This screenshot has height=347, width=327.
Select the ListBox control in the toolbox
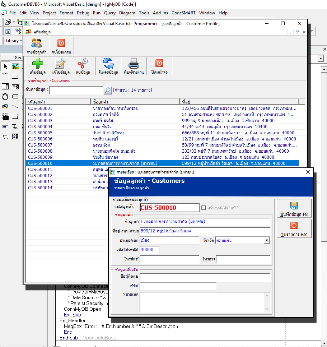pos(15,87)
